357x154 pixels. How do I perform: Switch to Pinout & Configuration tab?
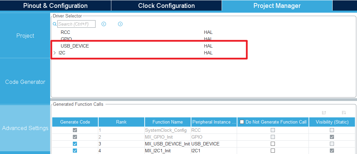(x=55, y=6)
